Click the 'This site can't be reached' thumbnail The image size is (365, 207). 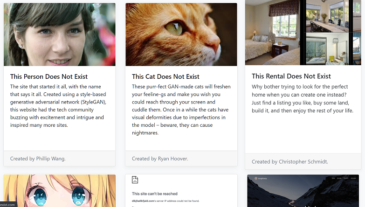[181, 191]
